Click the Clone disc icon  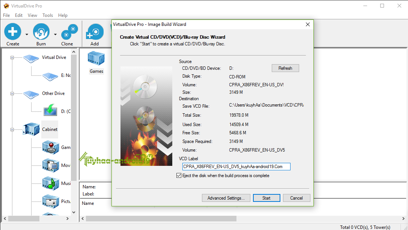[x=69, y=32]
